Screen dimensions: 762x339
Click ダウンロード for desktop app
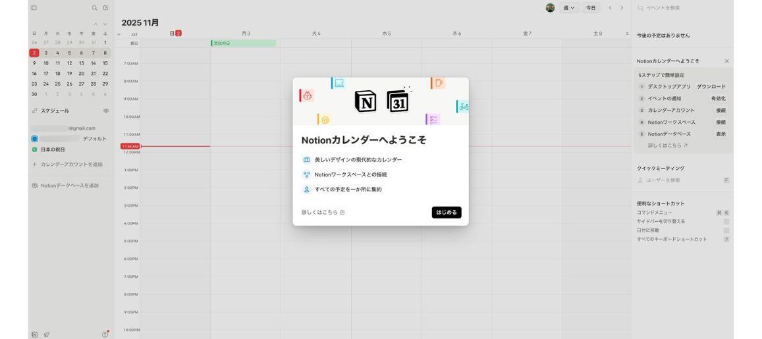(711, 86)
